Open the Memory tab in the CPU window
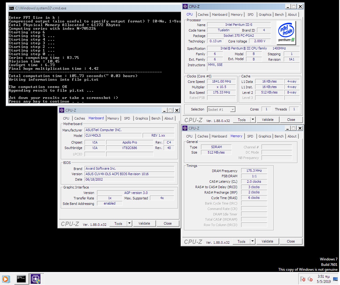 [237, 15]
